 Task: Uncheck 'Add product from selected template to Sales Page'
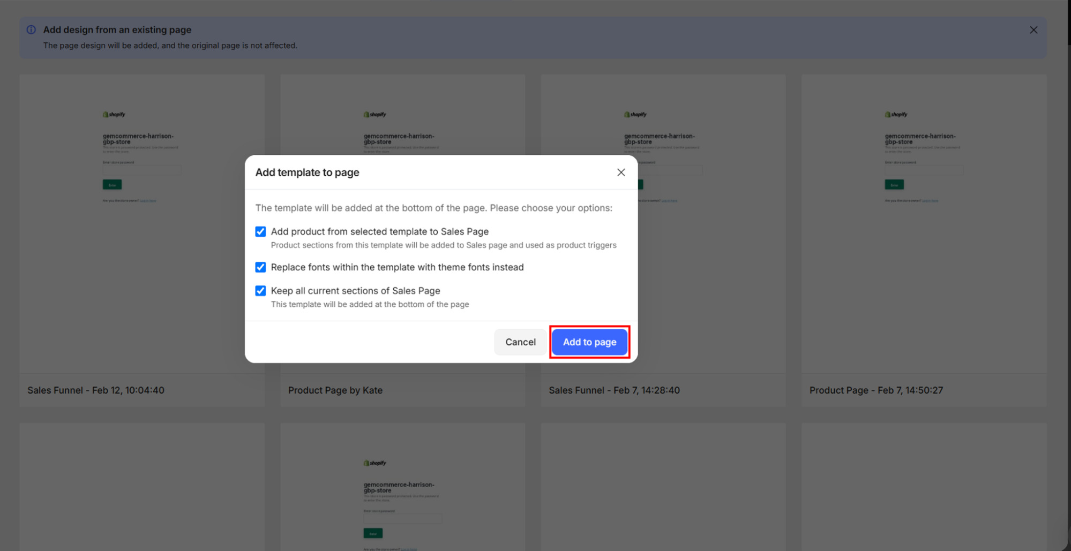[x=260, y=231]
